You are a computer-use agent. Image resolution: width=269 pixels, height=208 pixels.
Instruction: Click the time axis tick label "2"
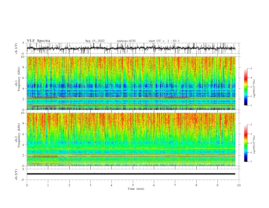(x=69, y=185)
